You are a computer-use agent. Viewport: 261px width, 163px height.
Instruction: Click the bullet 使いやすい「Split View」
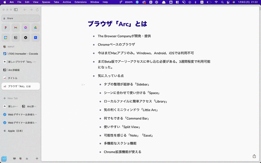(122, 127)
